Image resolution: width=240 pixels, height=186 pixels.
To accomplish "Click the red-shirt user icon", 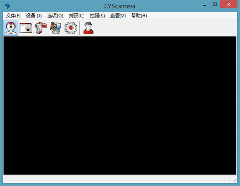I will 88,28.
